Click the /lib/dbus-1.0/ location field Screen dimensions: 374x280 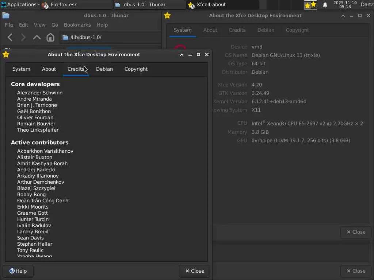110,38
